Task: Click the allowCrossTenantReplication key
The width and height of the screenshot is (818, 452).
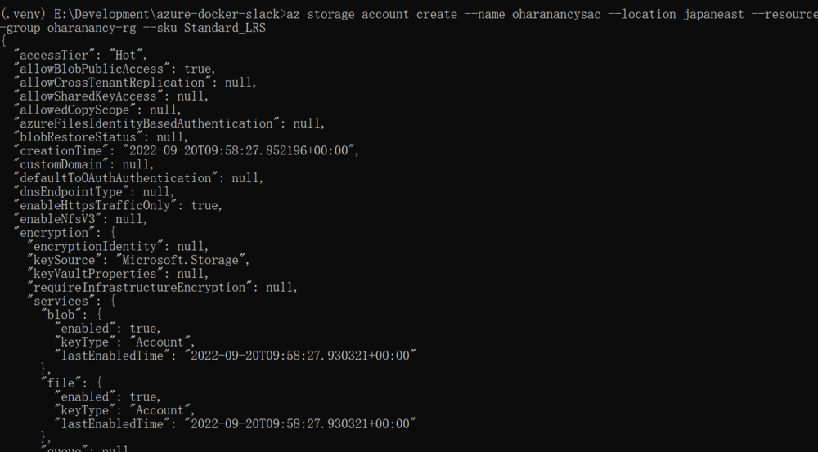Action: 110,83
